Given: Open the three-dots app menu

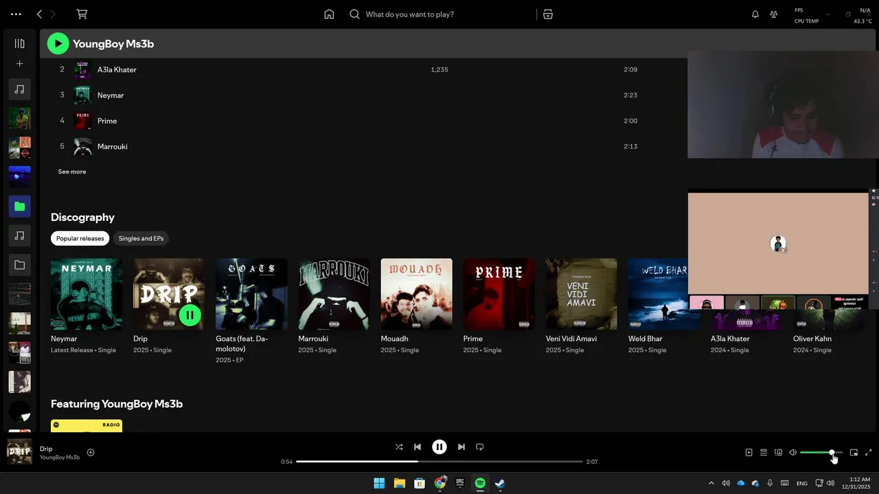Looking at the screenshot, I should [x=16, y=14].
